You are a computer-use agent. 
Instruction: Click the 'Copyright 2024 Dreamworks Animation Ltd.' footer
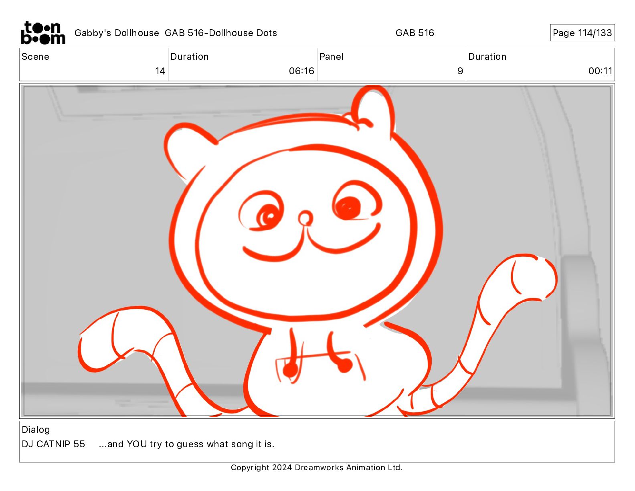[317, 467]
